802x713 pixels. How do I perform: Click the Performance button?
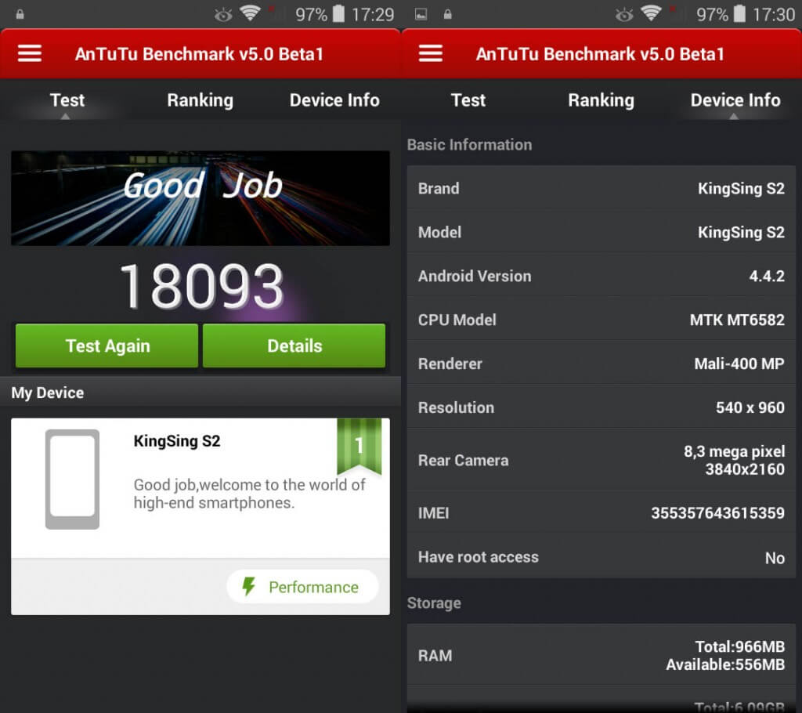303,587
